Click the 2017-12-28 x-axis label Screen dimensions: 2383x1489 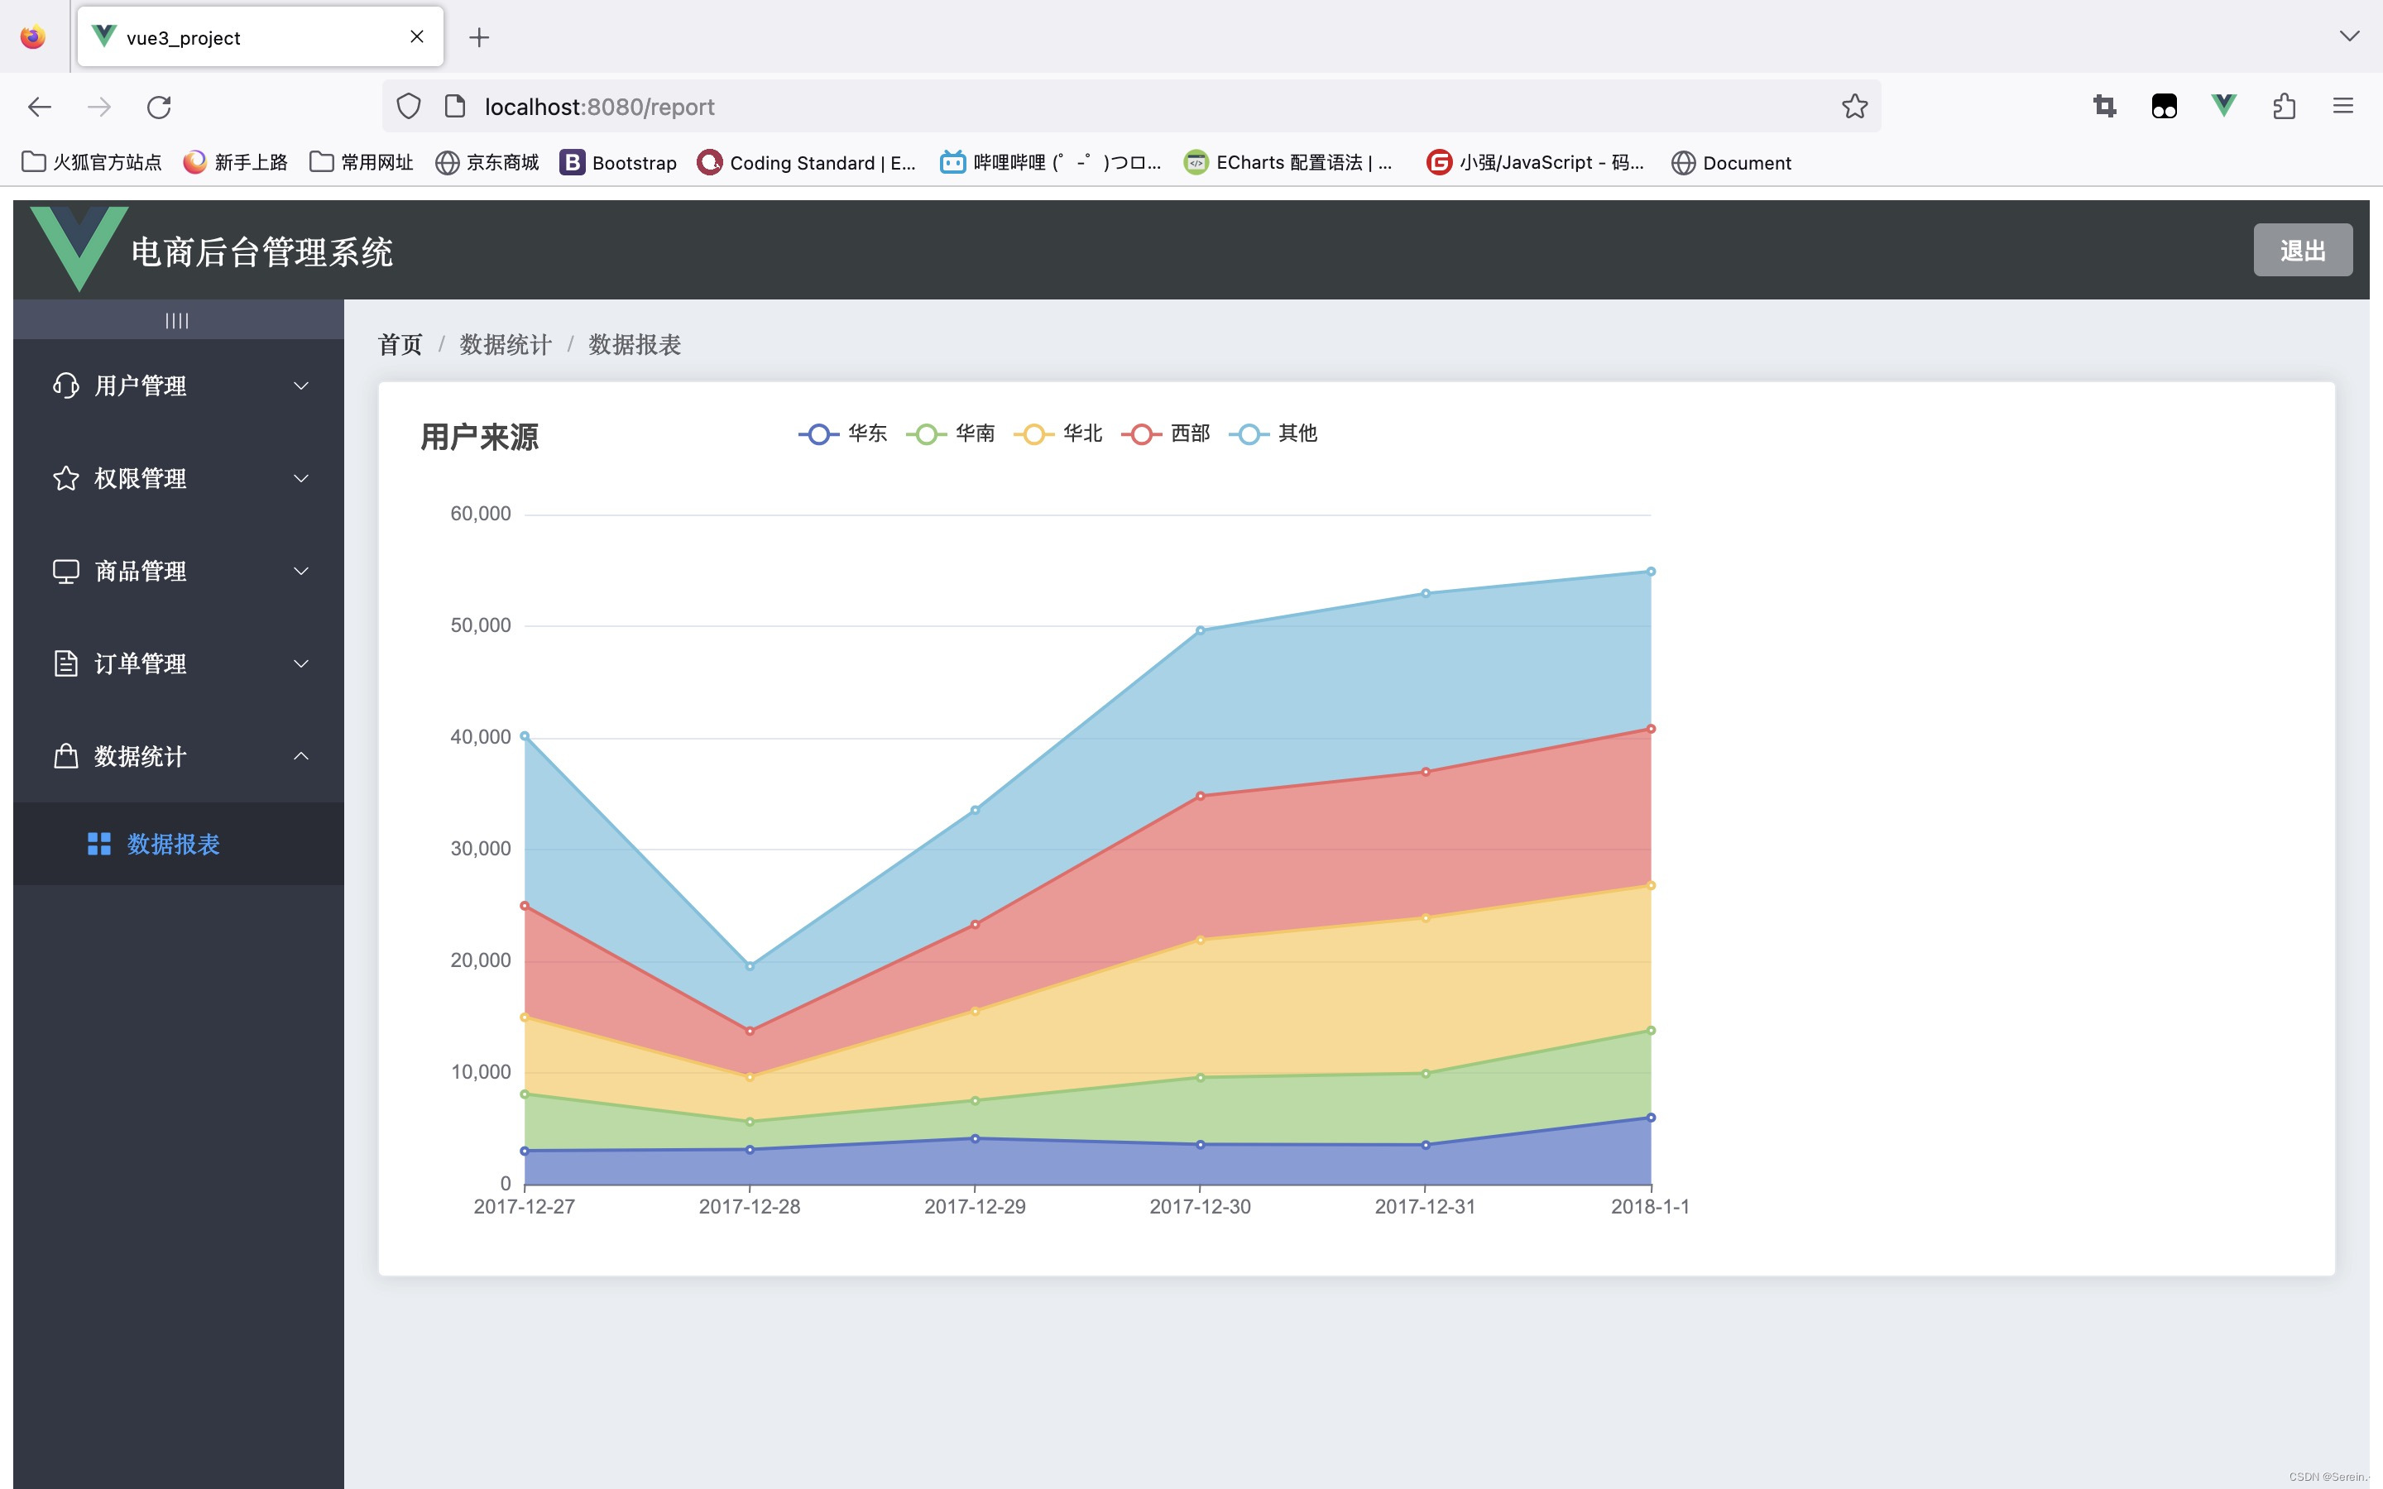click(750, 1206)
